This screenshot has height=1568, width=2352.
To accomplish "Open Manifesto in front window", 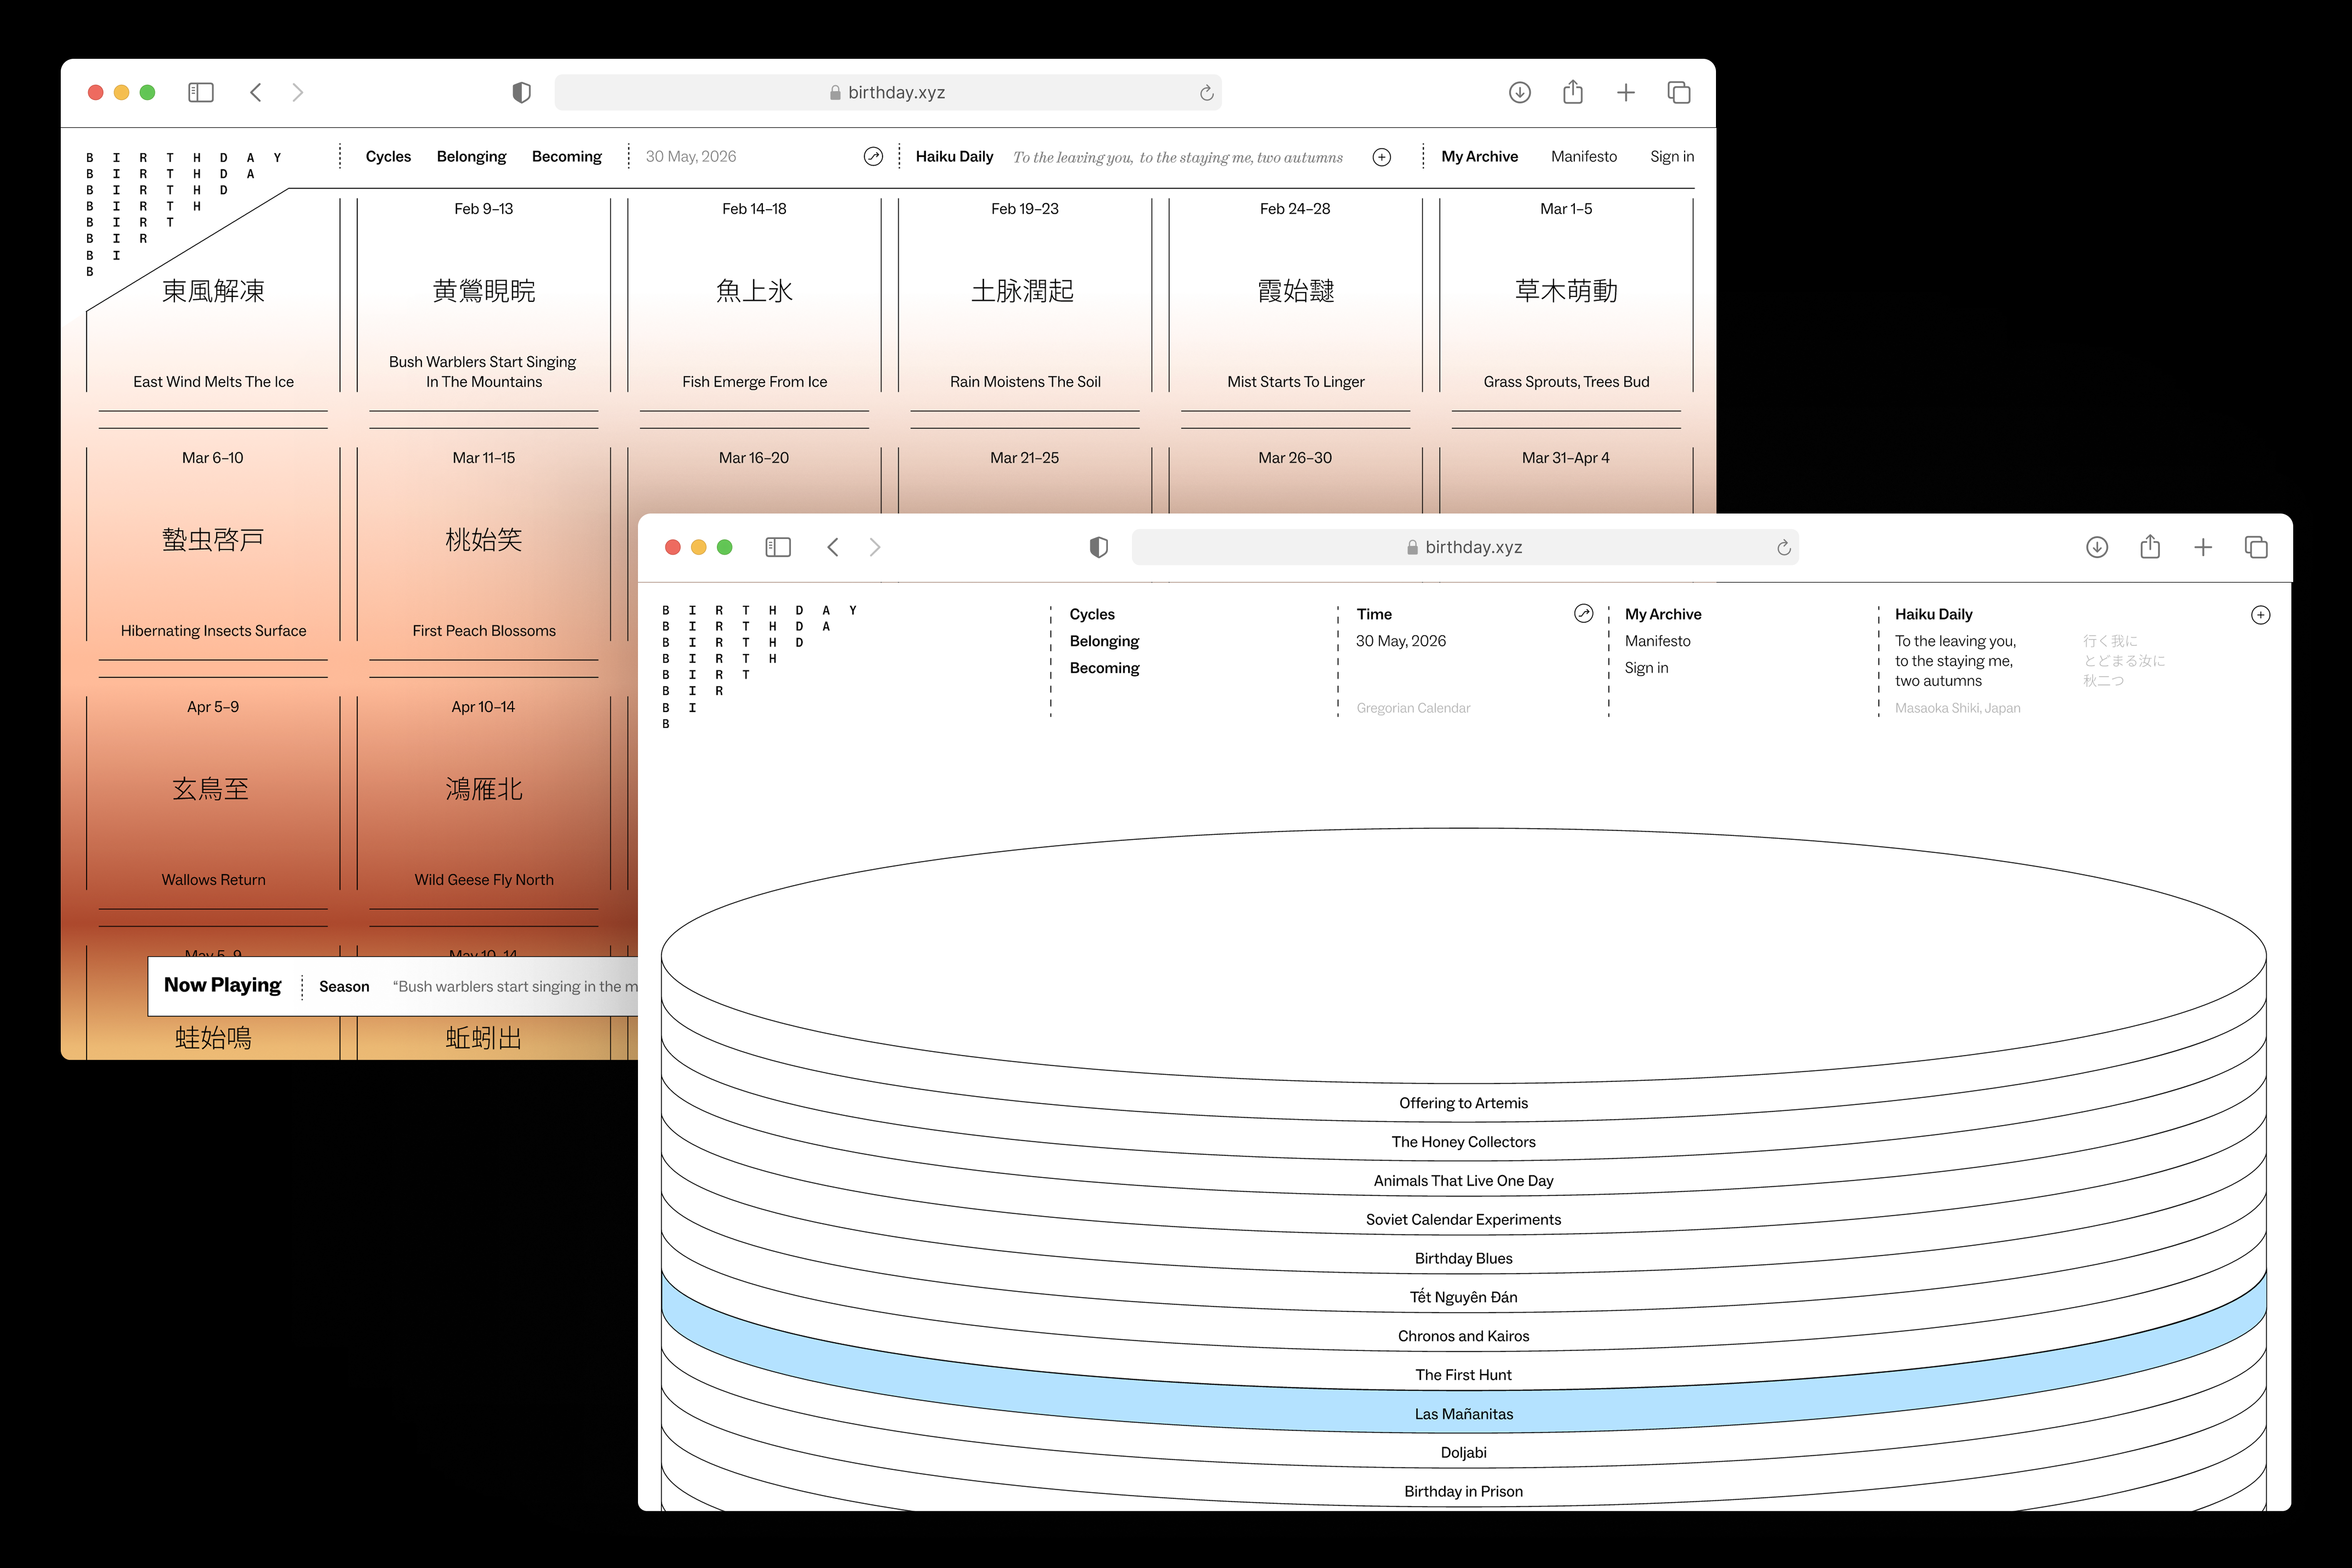I will pos(1657,641).
